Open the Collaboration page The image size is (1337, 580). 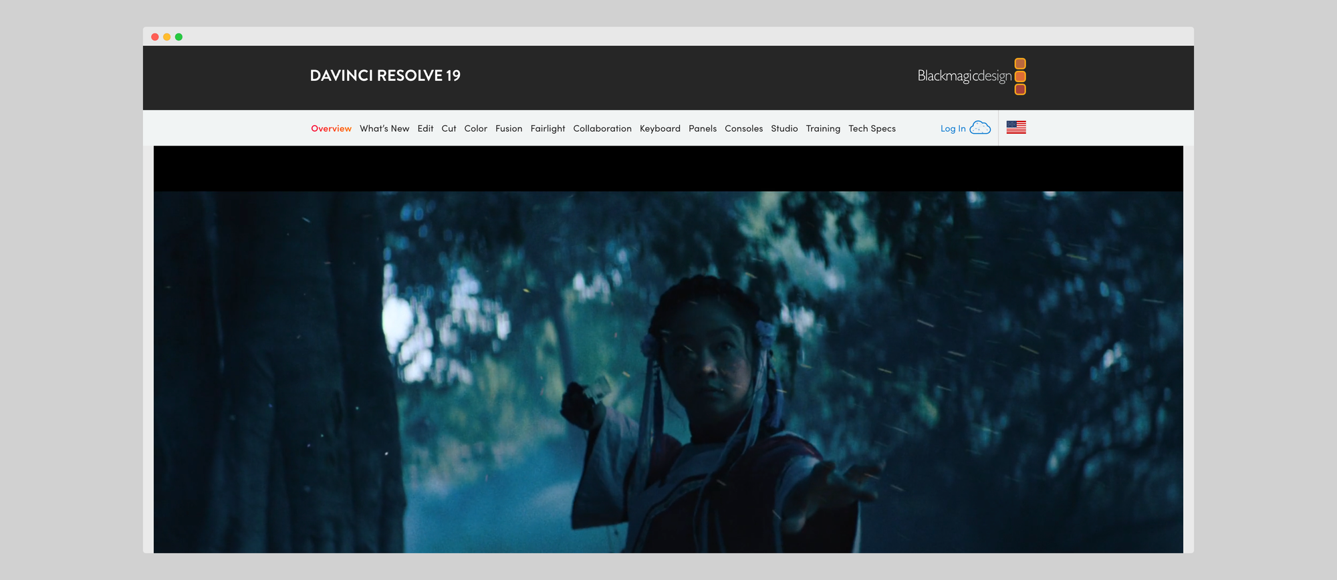tap(602, 128)
